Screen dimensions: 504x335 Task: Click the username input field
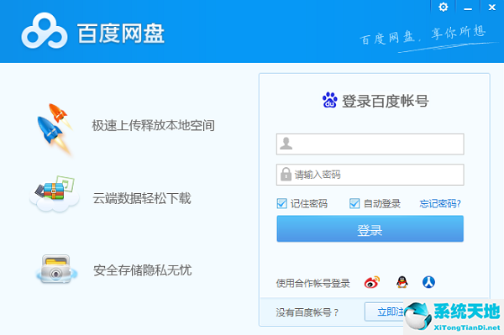[370, 144]
